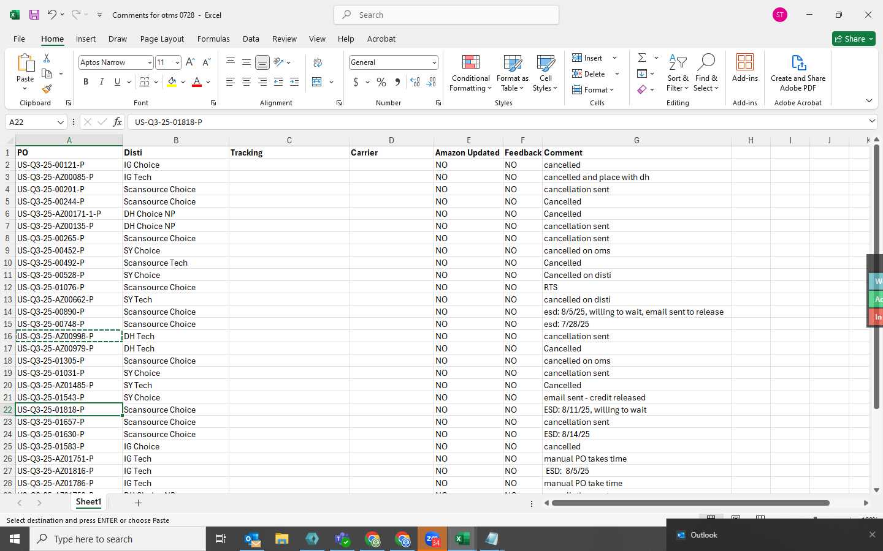Apply the Borders icon

(x=145, y=82)
